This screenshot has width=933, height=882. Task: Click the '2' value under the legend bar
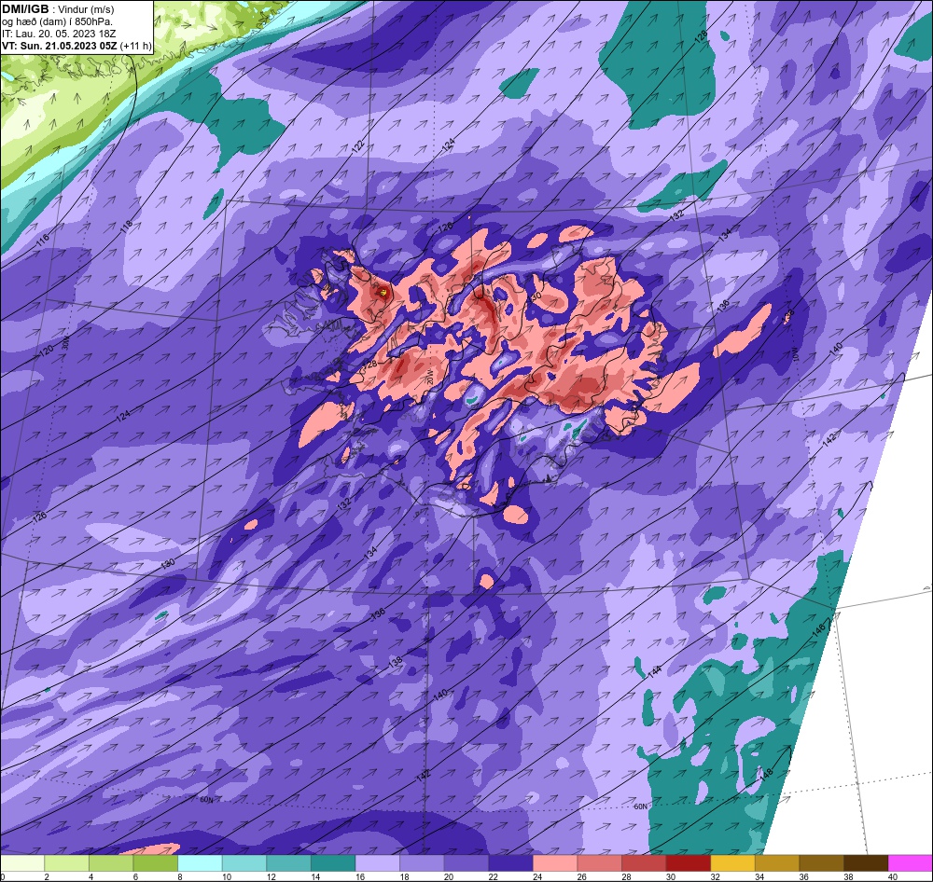click(47, 876)
